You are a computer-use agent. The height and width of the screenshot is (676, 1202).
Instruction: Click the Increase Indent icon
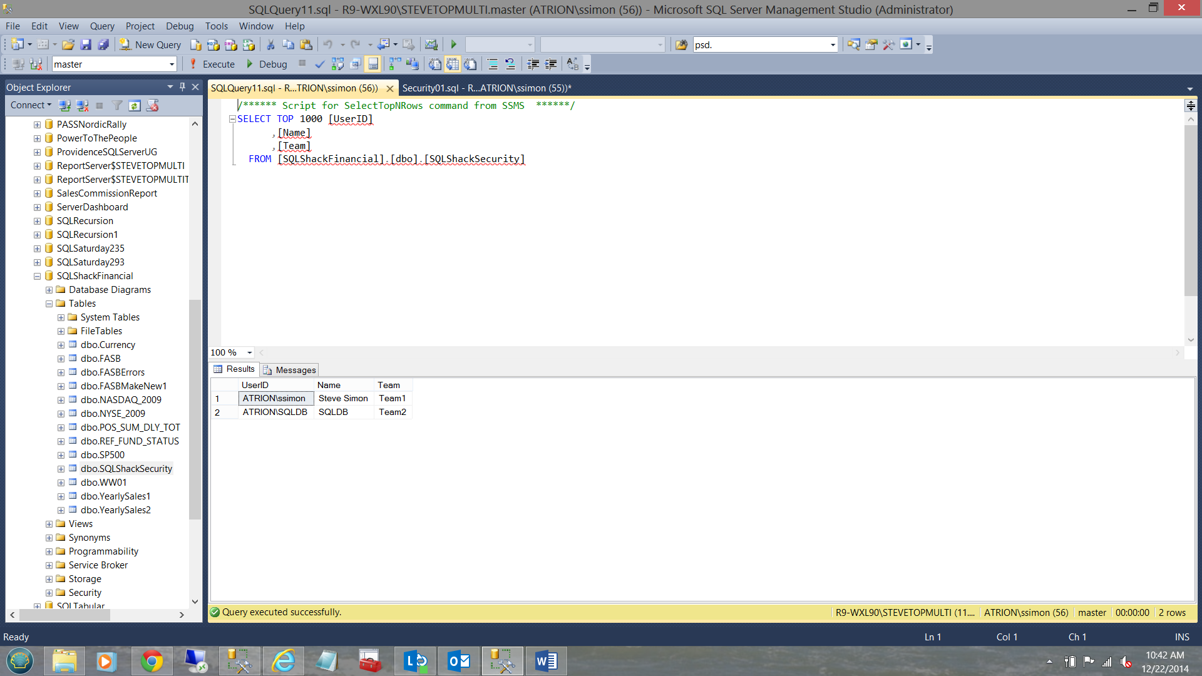tap(551, 64)
